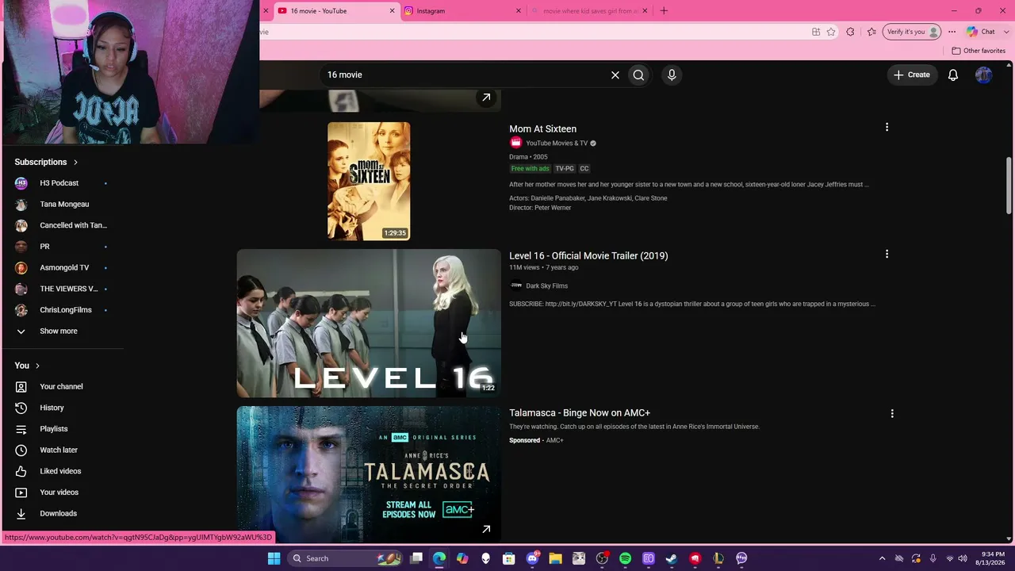The image size is (1015, 571).
Task: Click the Verify it's you profile button
Action: (x=913, y=32)
